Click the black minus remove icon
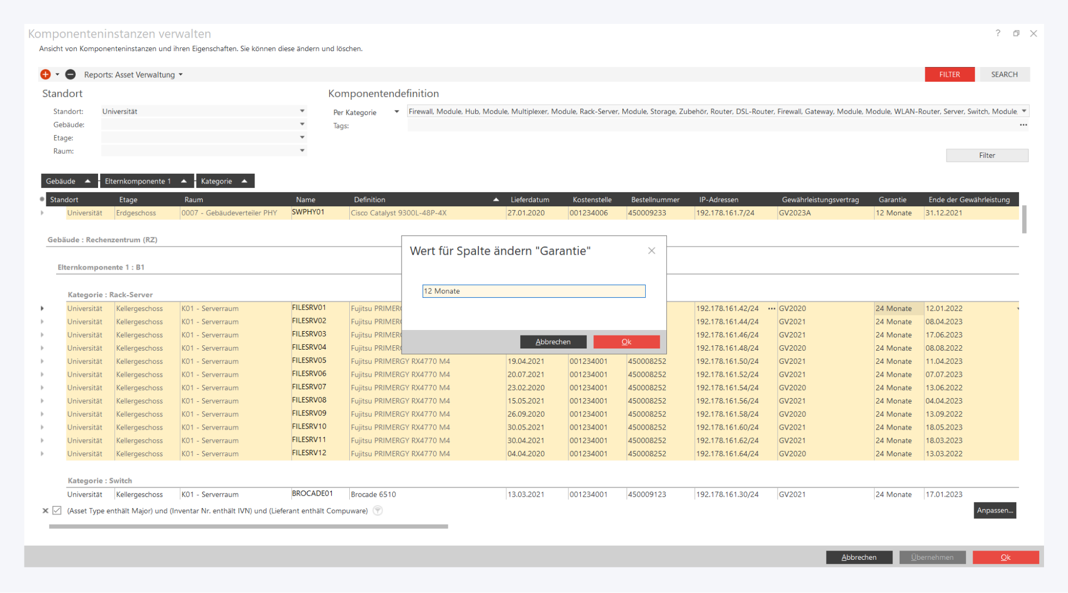This screenshot has height=593, width=1068. tap(70, 75)
